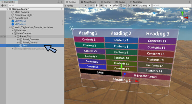
Task: Select the Main Camera object icon
Action: (13, 12)
